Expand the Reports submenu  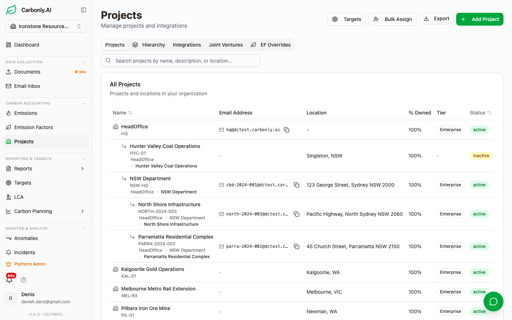(x=82, y=169)
